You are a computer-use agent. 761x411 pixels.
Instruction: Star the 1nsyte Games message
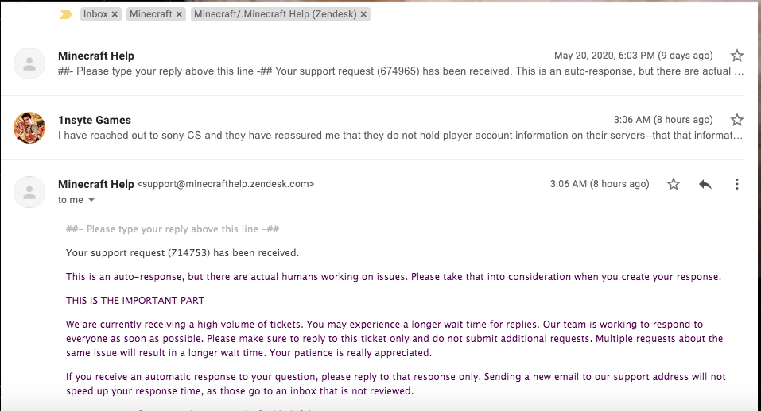point(736,120)
